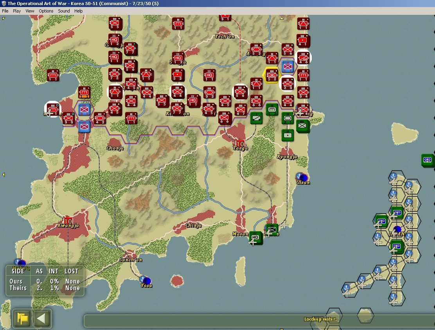The width and height of the screenshot is (435, 330).
Task: Select the red 3-2 armor unit
Action: pyautogui.click(x=209, y=93)
